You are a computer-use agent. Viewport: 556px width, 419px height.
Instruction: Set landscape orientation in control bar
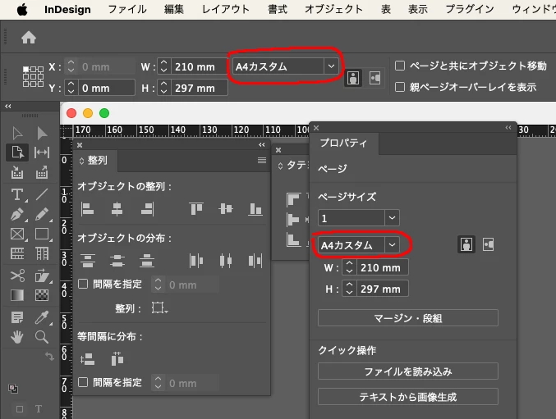(374, 78)
